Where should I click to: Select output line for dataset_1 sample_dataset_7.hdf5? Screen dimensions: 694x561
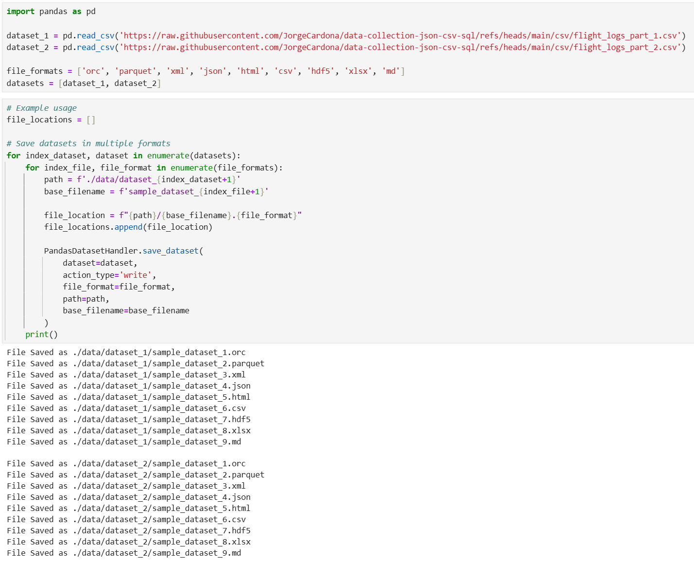(126, 419)
